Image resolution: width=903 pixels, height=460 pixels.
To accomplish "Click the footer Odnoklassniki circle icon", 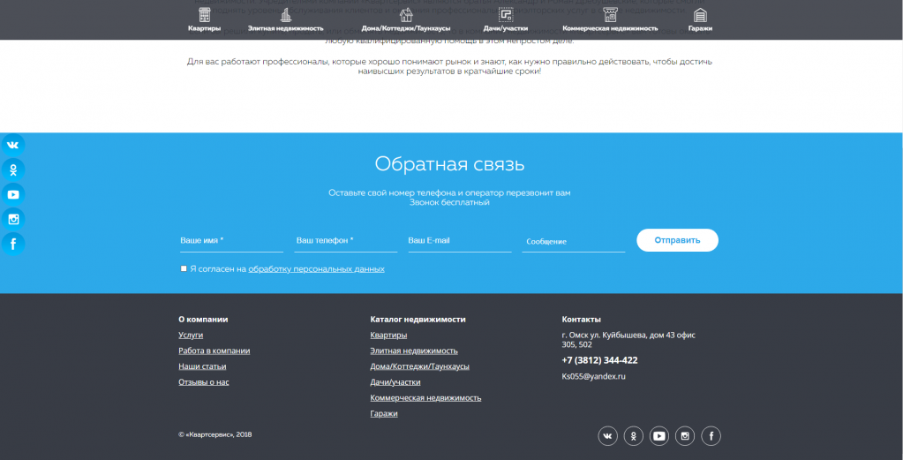I will (x=634, y=435).
